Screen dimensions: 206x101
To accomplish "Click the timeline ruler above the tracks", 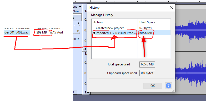I will pos(139,1).
